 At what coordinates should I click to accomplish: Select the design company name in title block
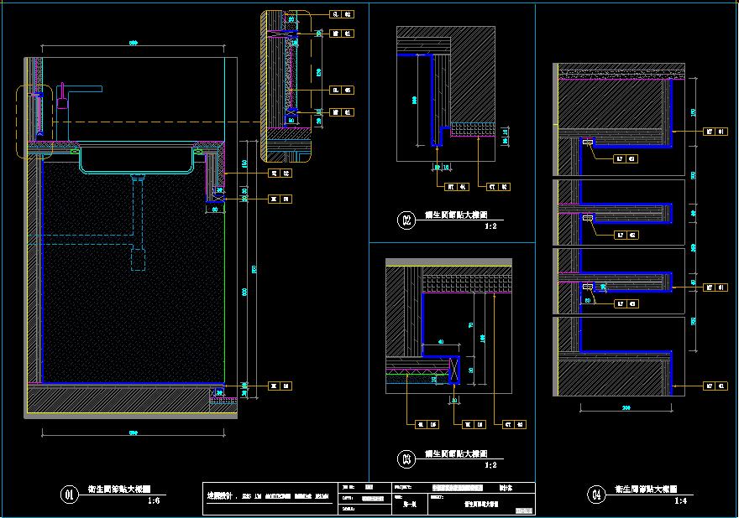point(268,496)
